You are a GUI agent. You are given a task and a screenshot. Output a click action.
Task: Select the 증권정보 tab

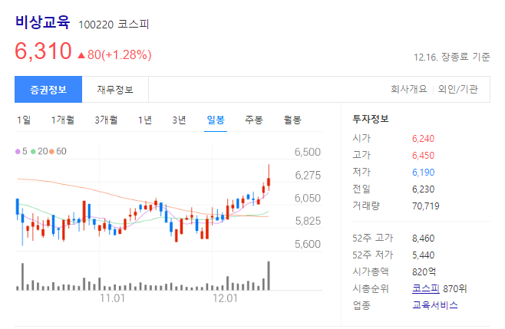(48, 90)
